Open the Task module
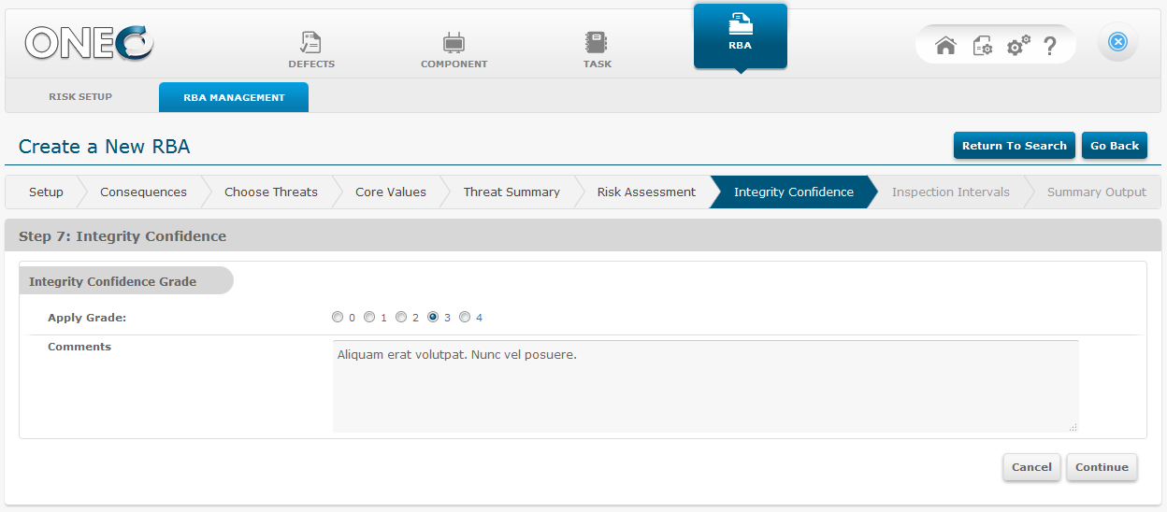The width and height of the screenshot is (1167, 512). tap(597, 50)
